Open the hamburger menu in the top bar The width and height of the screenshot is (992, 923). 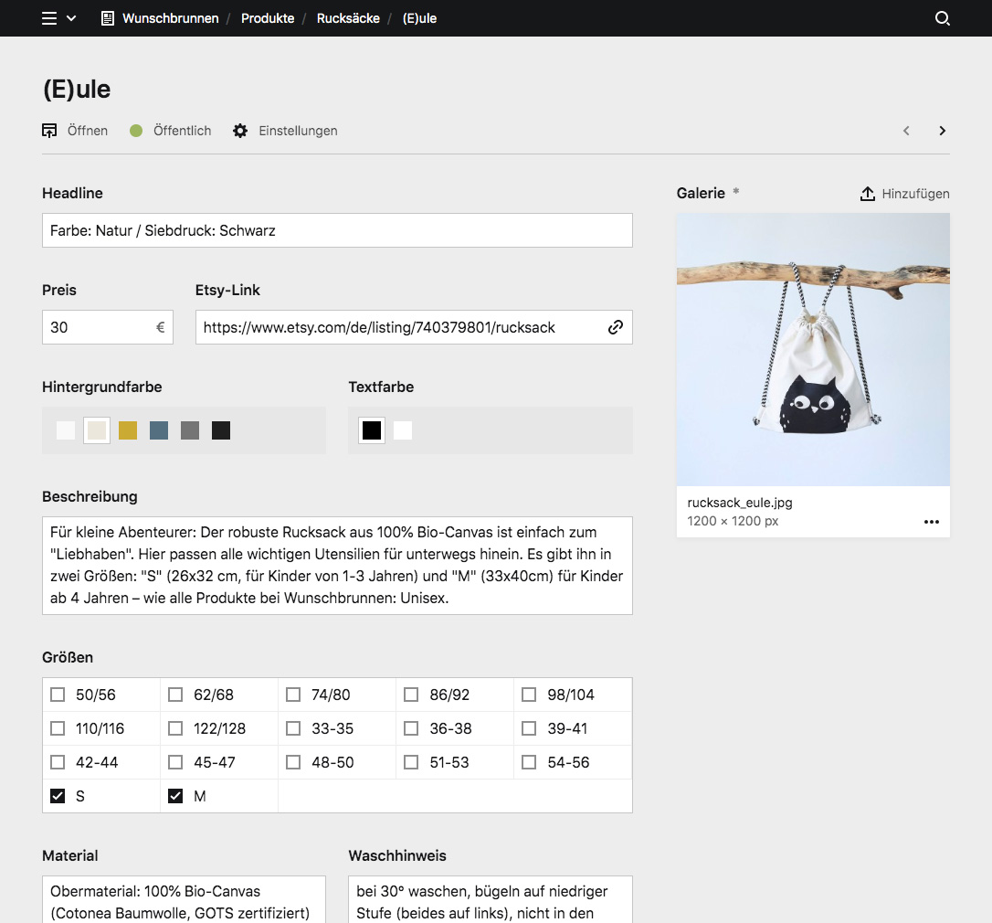click(x=49, y=17)
